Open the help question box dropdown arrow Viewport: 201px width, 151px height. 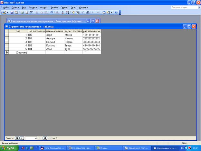click(x=199, y=7)
